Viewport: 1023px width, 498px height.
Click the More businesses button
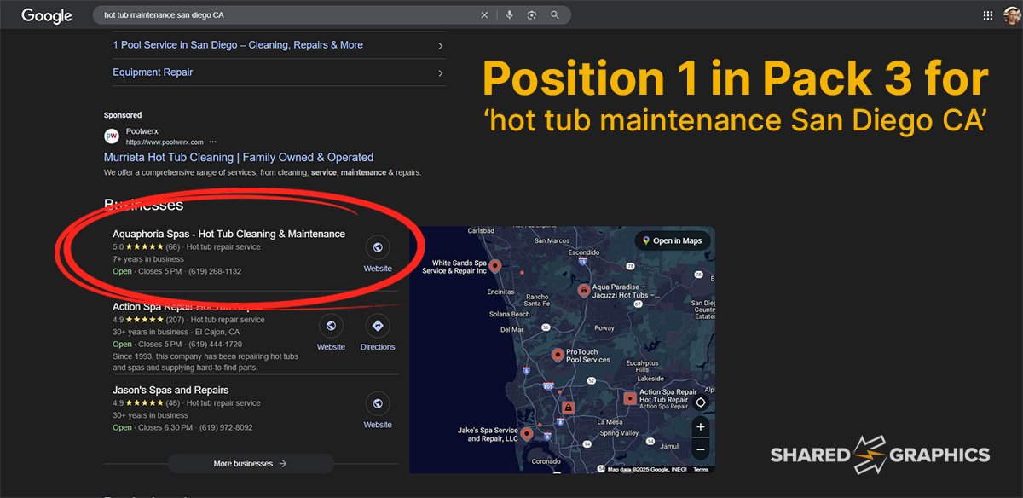pyautogui.click(x=250, y=464)
